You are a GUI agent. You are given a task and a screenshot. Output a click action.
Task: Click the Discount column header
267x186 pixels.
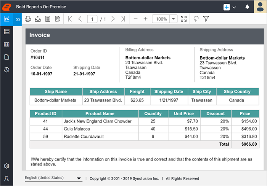click(x=216, y=114)
